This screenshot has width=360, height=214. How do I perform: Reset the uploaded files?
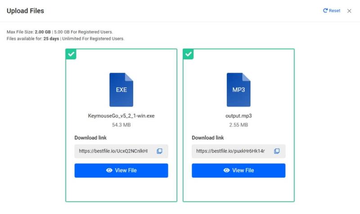point(332,10)
